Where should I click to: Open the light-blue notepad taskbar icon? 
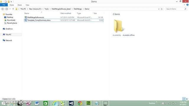point(97,103)
